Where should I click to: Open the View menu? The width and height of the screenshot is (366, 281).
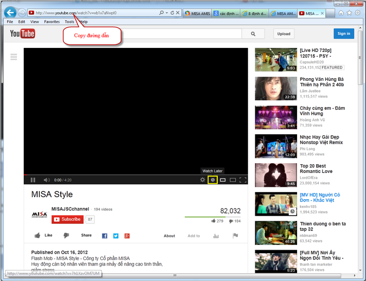34,22
